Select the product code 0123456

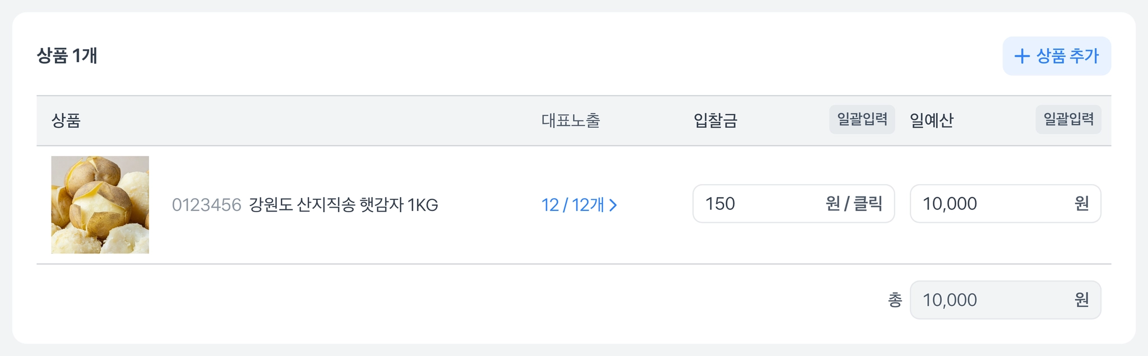pos(206,205)
